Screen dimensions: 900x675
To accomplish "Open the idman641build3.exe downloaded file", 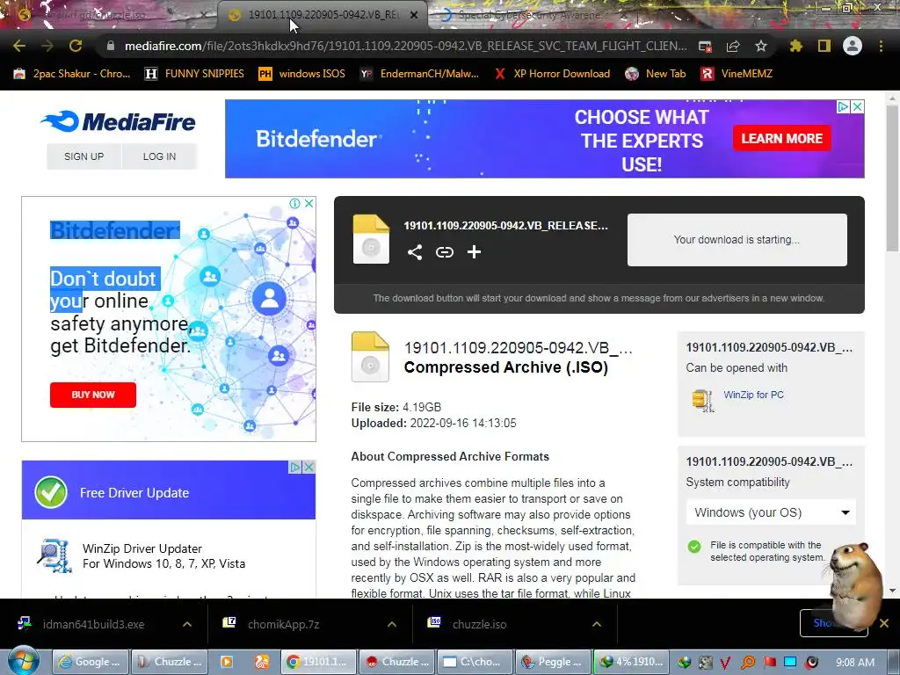I will tap(93, 624).
